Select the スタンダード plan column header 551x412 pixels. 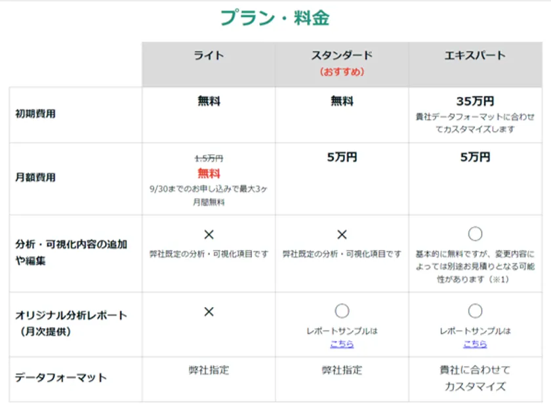(342, 56)
